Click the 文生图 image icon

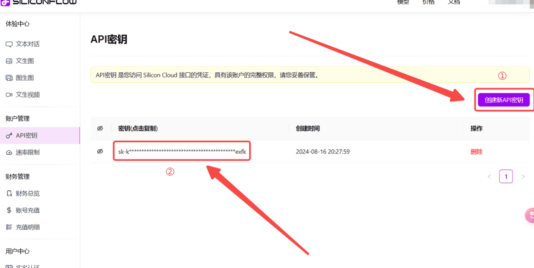9,61
